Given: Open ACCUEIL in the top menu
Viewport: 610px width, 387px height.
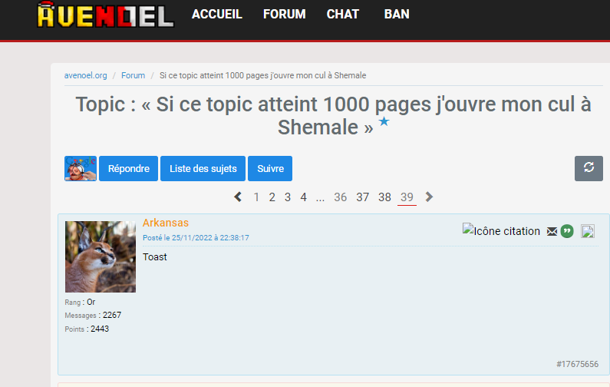Looking at the screenshot, I should pos(216,14).
